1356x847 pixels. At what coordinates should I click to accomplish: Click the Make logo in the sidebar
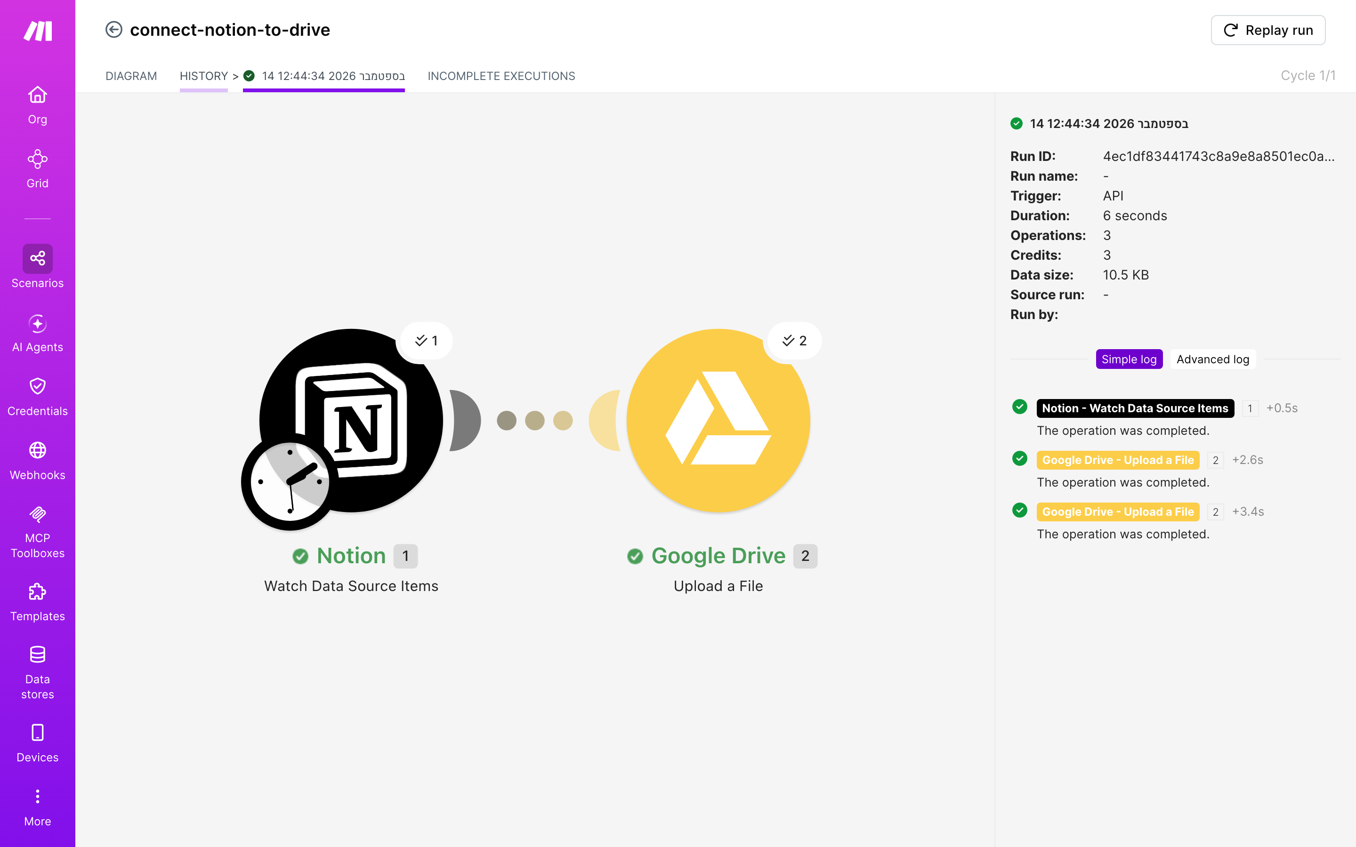(x=38, y=31)
